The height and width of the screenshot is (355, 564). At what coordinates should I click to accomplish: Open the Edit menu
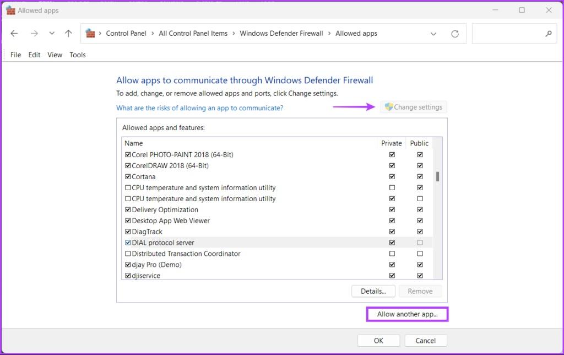pos(34,55)
